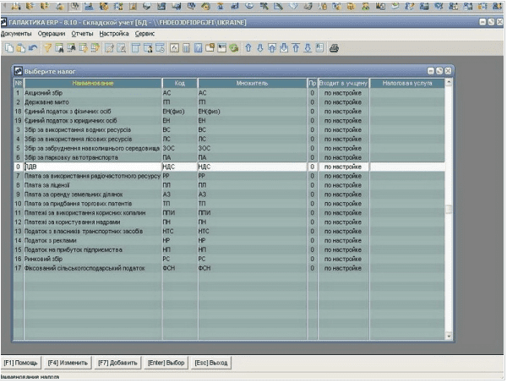Image resolution: width=507 pixels, height=383 pixels.
Task: Click the [F7] Добавить button
Action: 117,363
